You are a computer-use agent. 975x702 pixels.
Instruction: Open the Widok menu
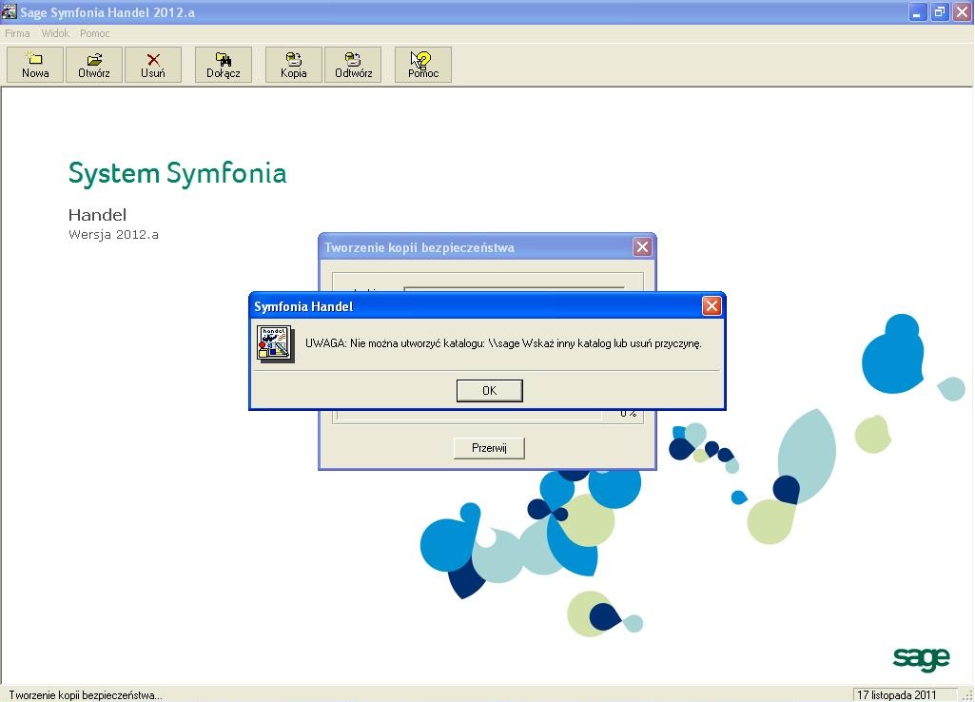(x=55, y=33)
